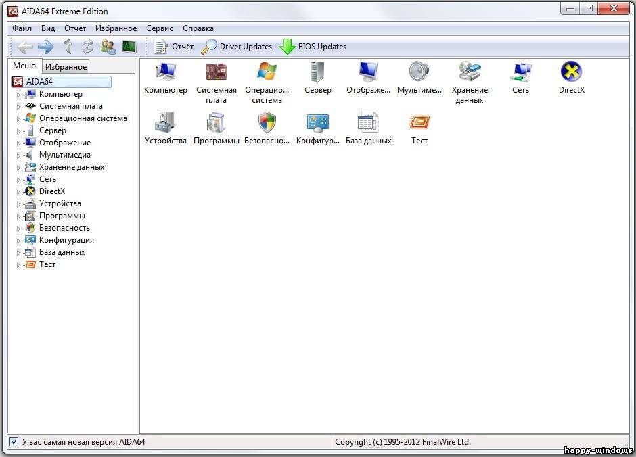636x457 pixels.
Task: Open the Справка menu
Action: (x=198, y=28)
